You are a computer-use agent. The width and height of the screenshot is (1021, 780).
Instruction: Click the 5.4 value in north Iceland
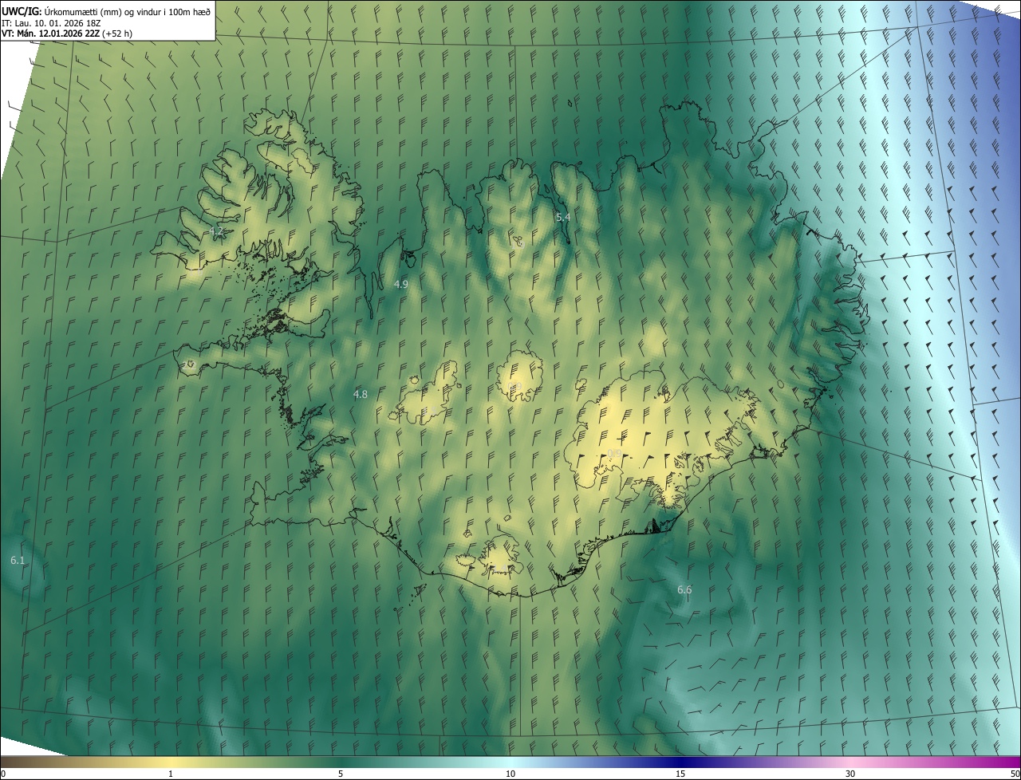click(563, 217)
